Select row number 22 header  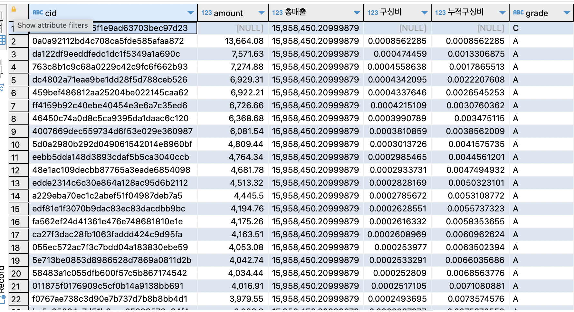click(x=19, y=299)
